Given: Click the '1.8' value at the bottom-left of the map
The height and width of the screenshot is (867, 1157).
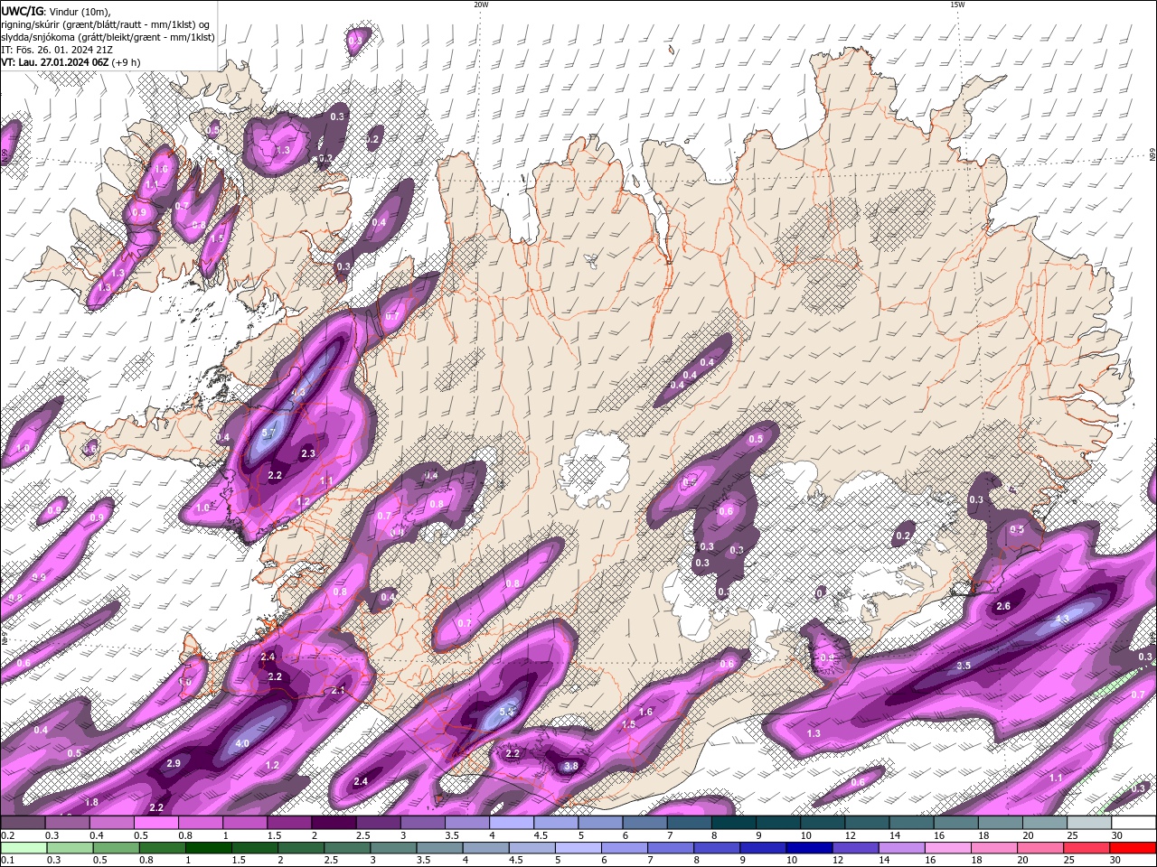Looking at the screenshot, I should coord(91,802).
